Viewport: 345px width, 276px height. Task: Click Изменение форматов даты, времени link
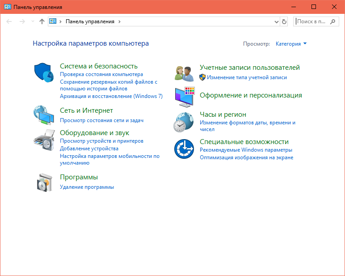tap(248, 126)
